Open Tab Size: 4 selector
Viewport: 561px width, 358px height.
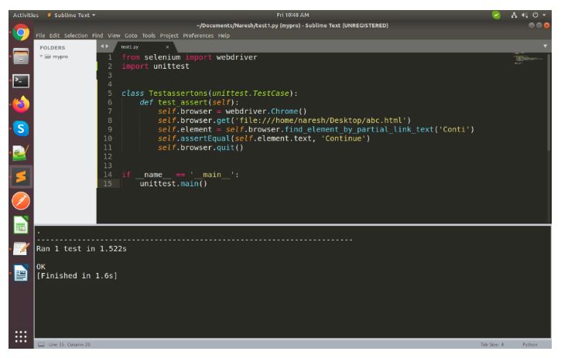pos(491,344)
